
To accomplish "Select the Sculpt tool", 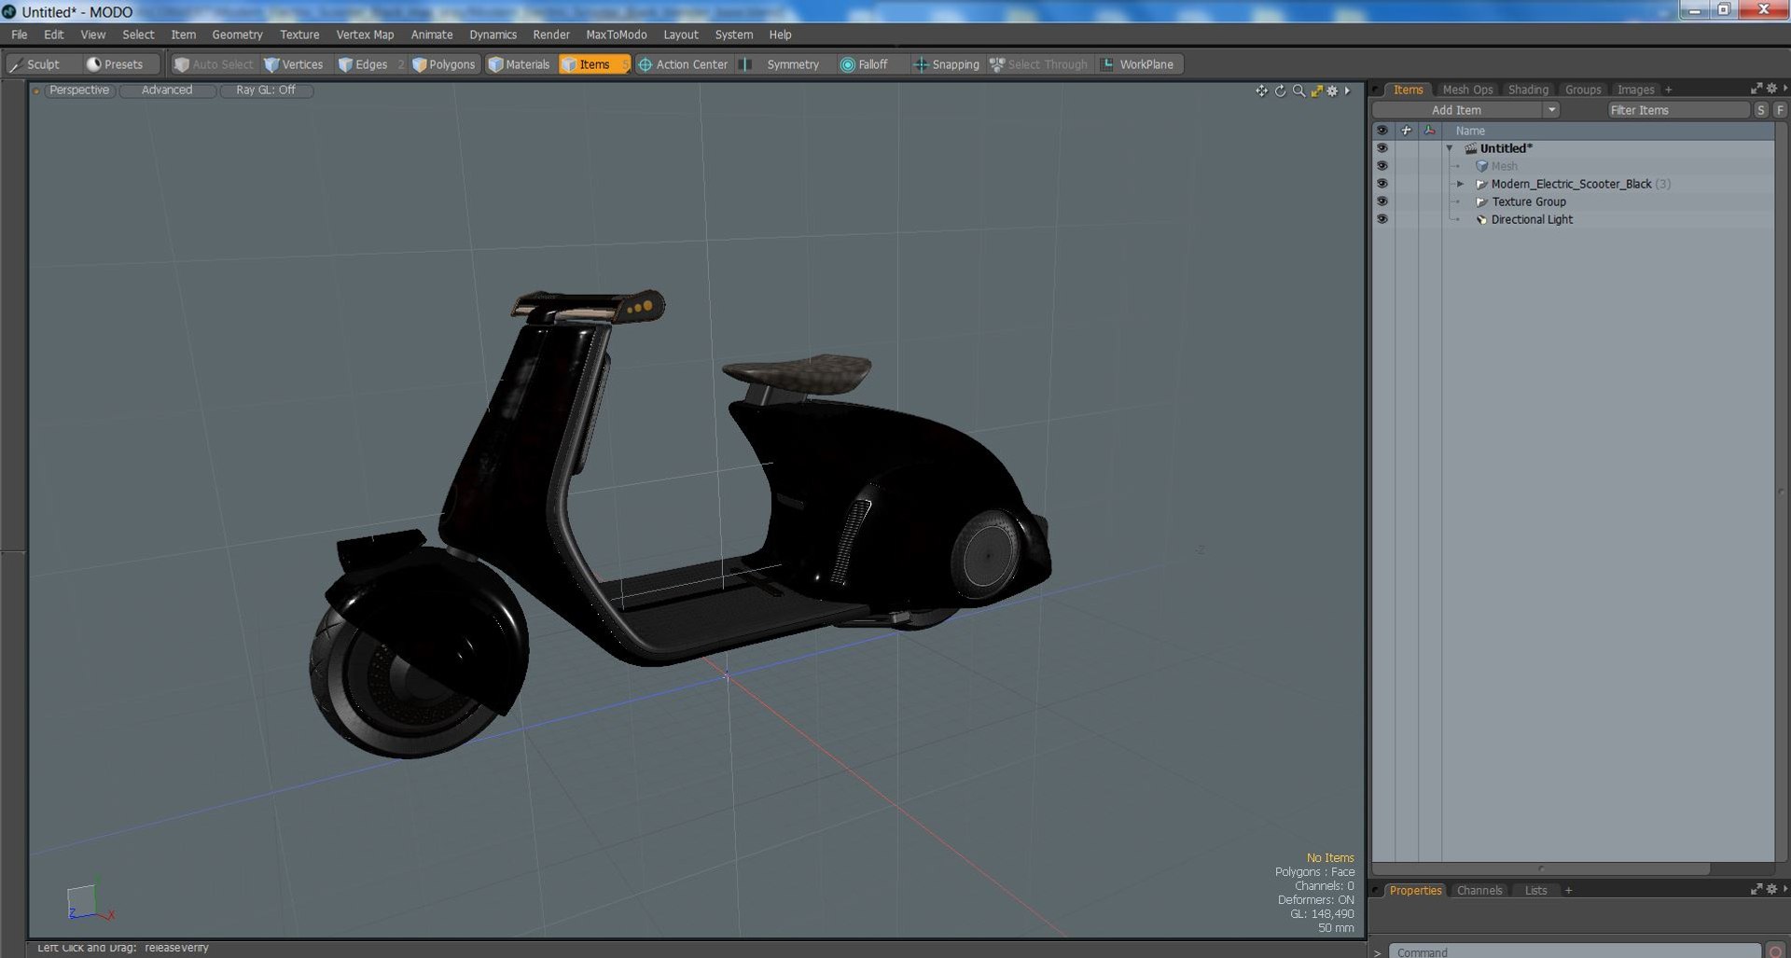I will coord(35,64).
